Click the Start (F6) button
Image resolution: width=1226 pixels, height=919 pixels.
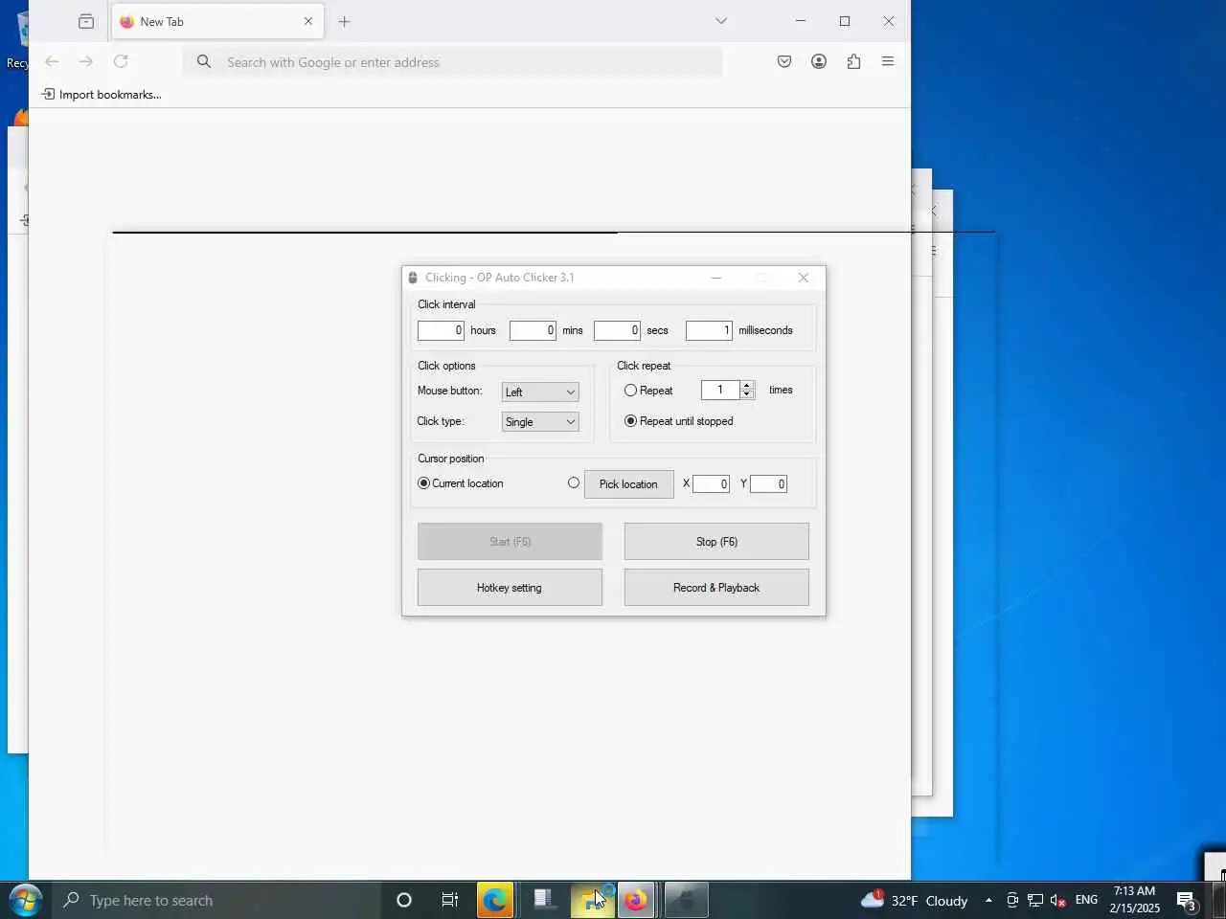[x=510, y=542]
